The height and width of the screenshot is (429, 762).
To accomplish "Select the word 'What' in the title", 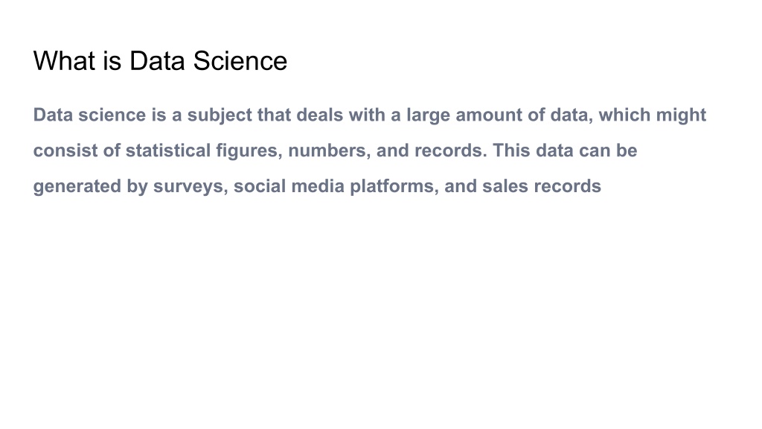I will 64,61.
